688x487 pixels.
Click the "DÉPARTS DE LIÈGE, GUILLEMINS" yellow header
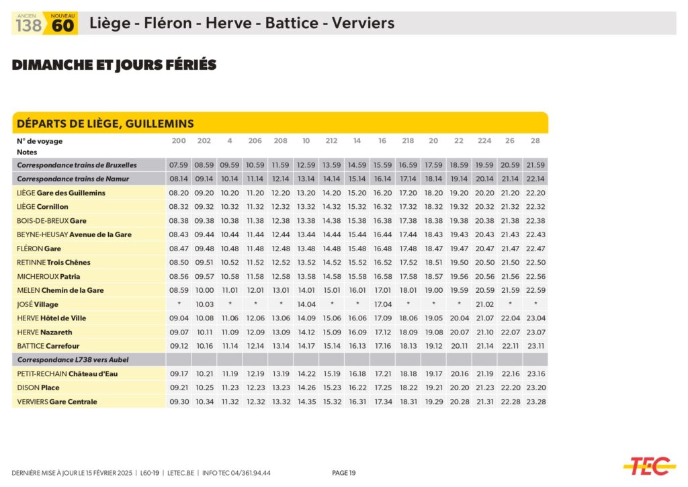[105, 124]
